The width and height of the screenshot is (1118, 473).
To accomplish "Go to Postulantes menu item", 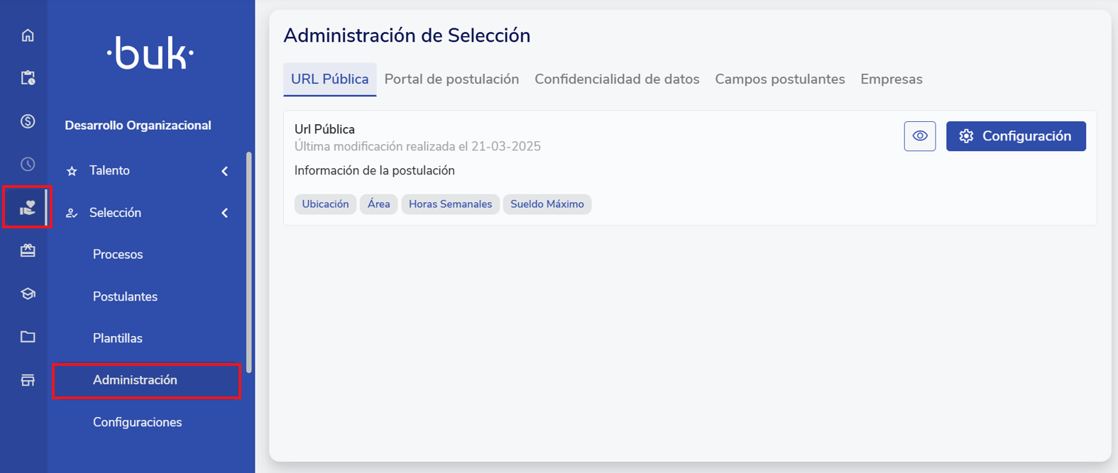I will tap(125, 296).
